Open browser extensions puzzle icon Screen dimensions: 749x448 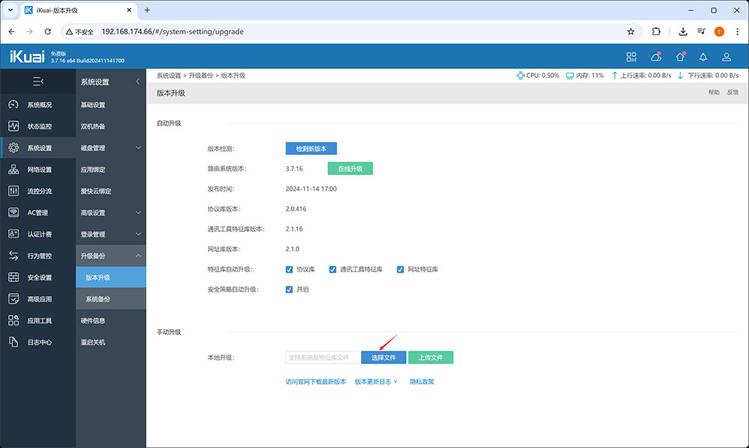(656, 31)
